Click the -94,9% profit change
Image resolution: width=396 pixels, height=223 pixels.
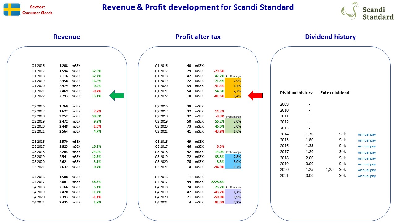[219, 167]
